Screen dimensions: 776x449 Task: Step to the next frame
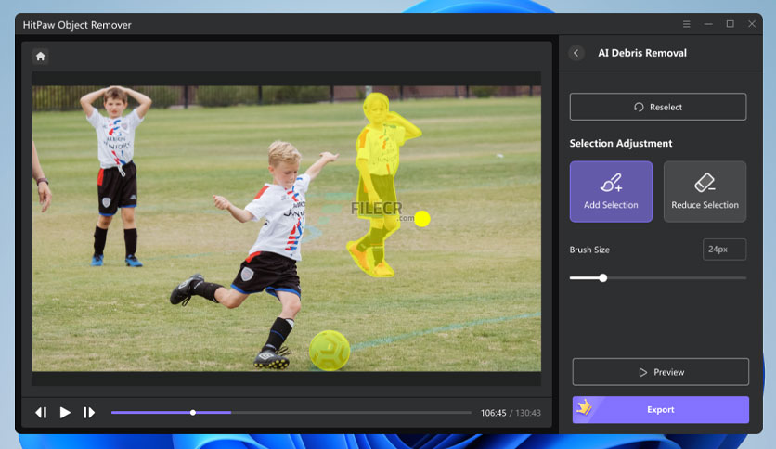[89, 413]
